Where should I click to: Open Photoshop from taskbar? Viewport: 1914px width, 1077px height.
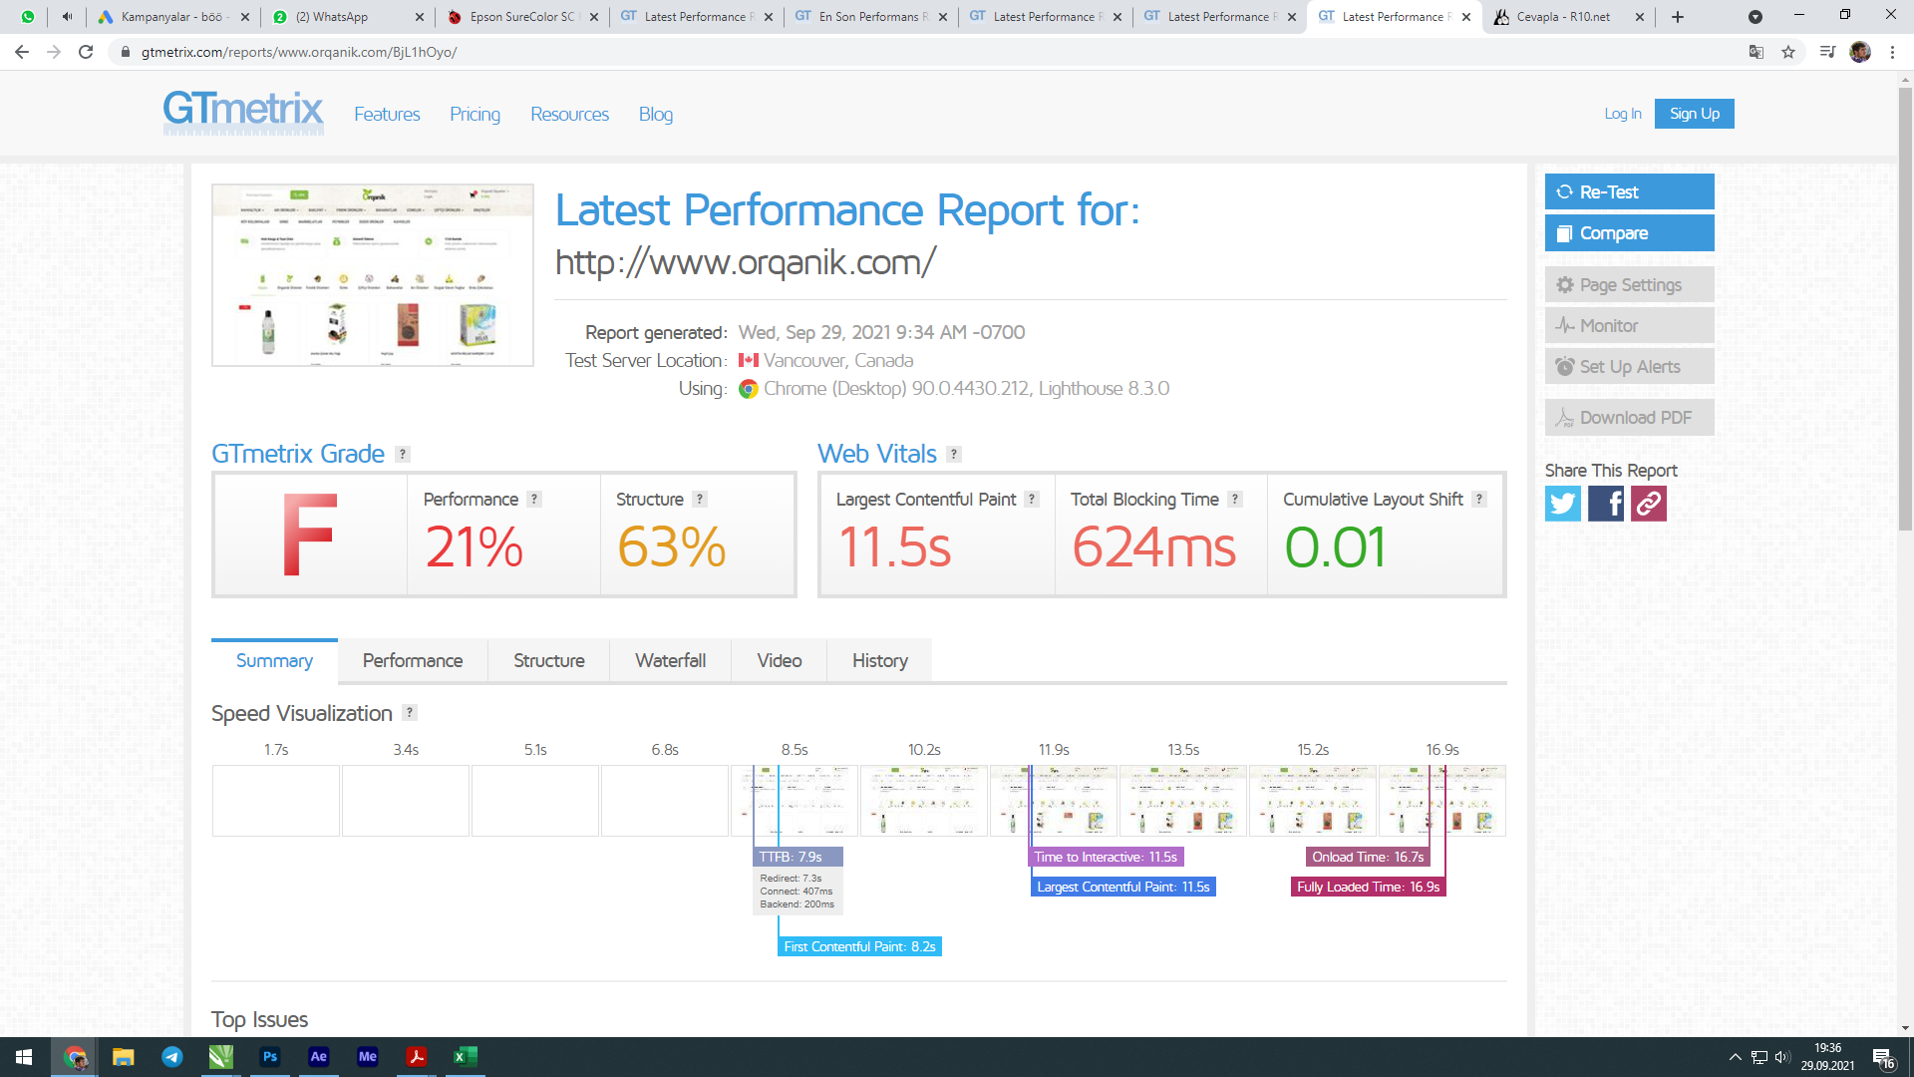(270, 1057)
